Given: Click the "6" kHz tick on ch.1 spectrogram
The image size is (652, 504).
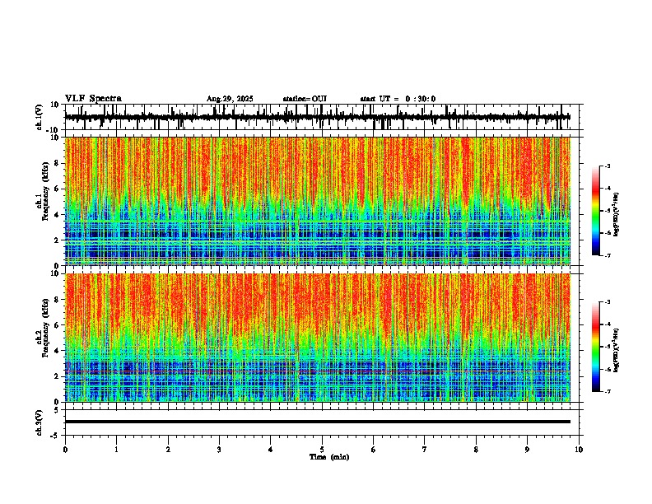Looking at the screenshot, I should click(x=57, y=189).
